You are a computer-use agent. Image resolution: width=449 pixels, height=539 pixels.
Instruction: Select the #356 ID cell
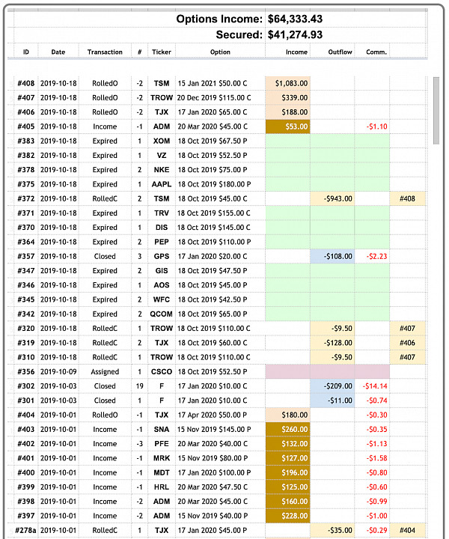click(x=25, y=372)
